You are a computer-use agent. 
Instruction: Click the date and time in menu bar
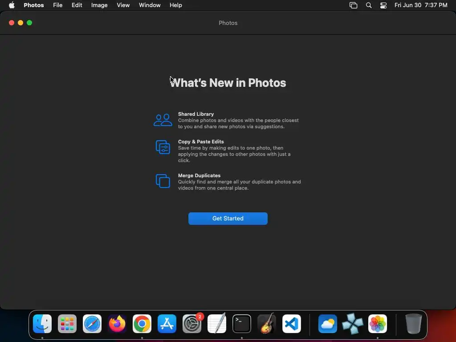click(421, 5)
